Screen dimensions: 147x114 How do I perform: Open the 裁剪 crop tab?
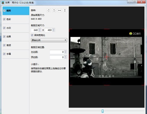pyautogui.click(x=16, y=11)
